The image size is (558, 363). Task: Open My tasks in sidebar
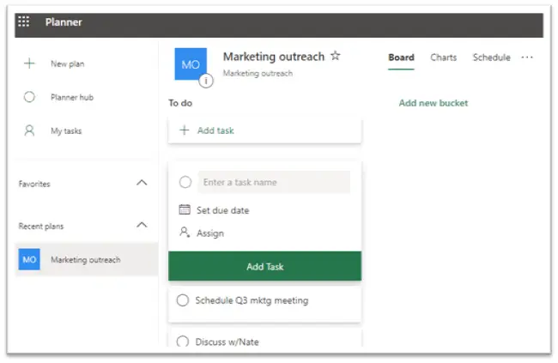point(66,131)
